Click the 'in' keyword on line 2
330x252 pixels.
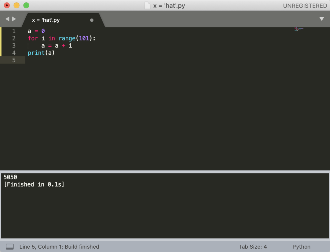click(52, 38)
